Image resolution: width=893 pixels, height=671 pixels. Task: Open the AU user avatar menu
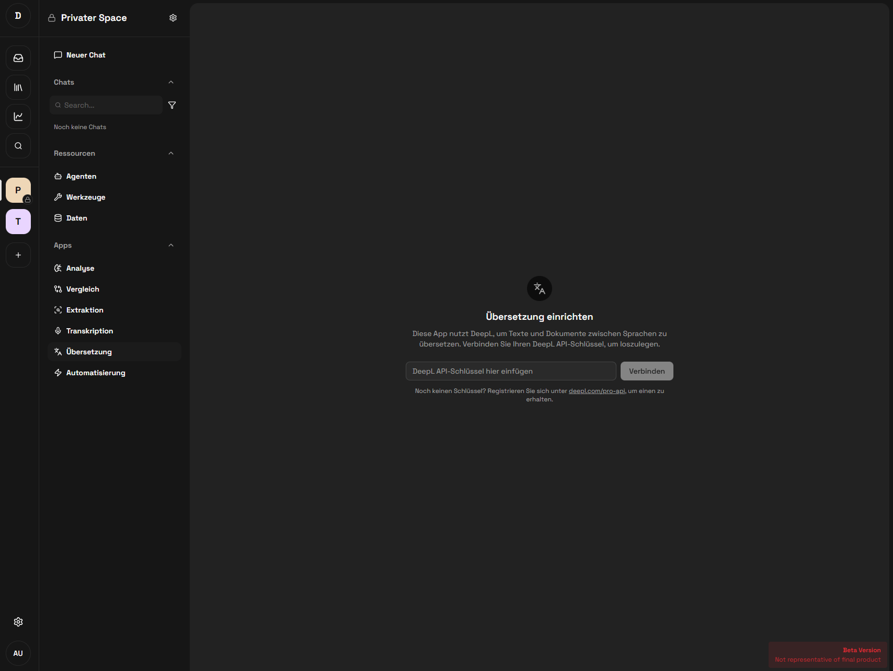click(18, 653)
